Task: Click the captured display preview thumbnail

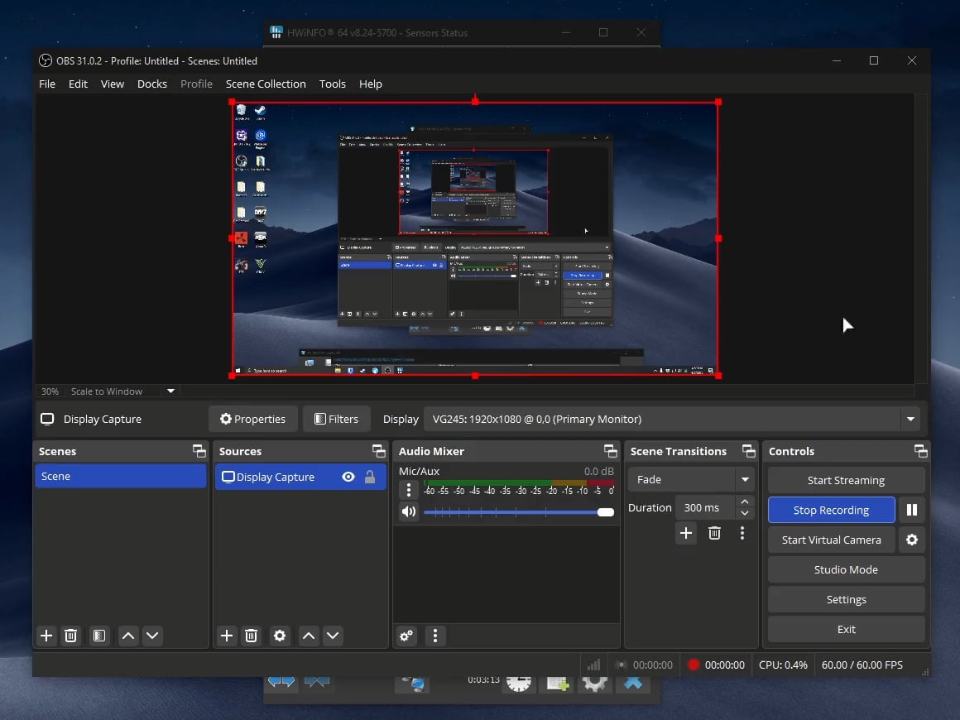Action: 475,239
